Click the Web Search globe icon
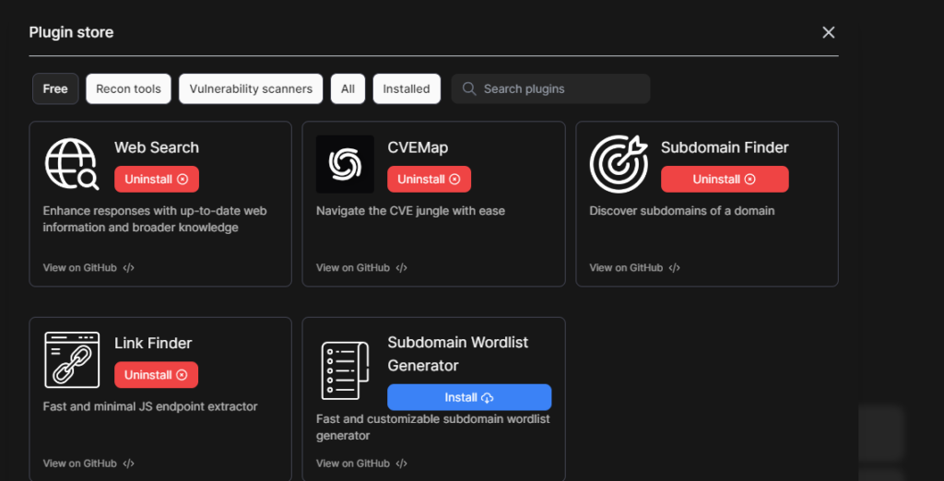The width and height of the screenshot is (944, 481). click(72, 164)
